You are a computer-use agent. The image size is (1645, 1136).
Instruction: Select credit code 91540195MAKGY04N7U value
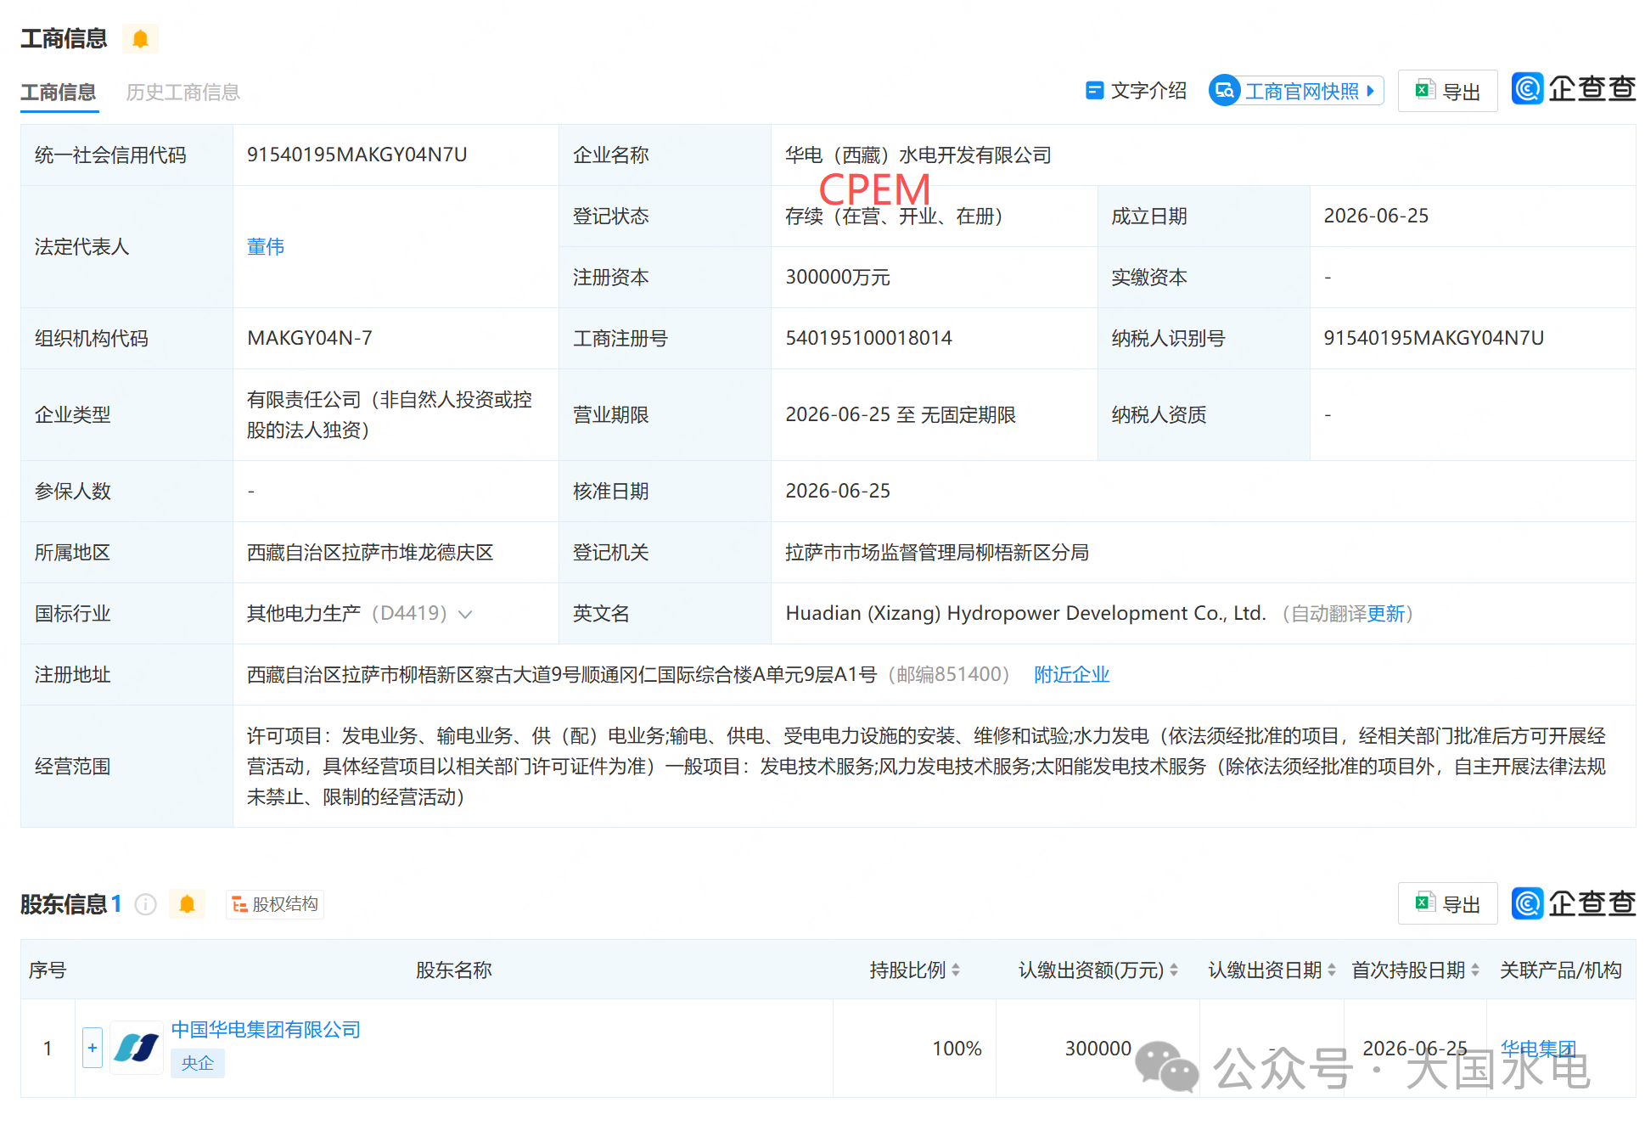357,155
